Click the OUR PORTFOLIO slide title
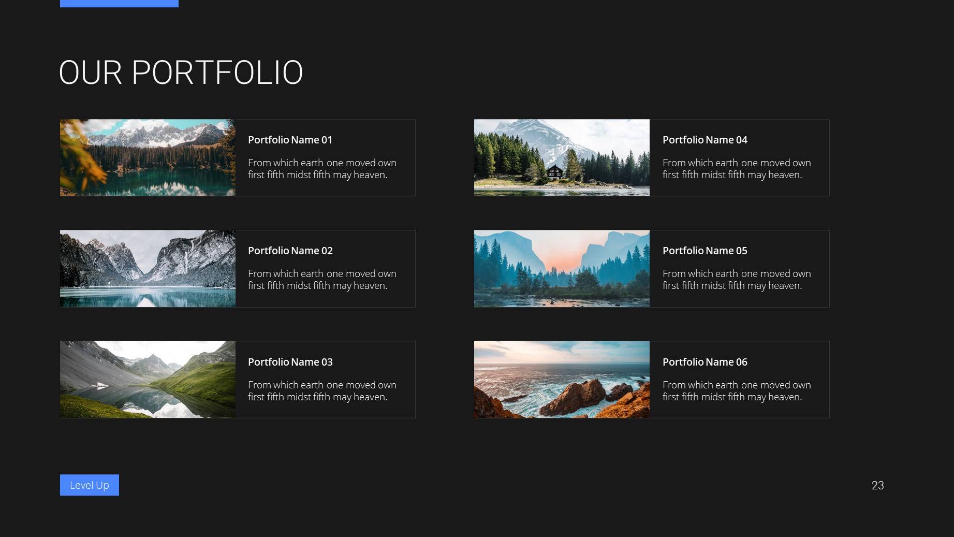 pos(181,72)
